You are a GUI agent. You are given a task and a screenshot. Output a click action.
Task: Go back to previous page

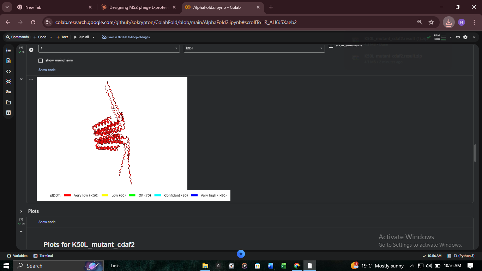pos(8,22)
